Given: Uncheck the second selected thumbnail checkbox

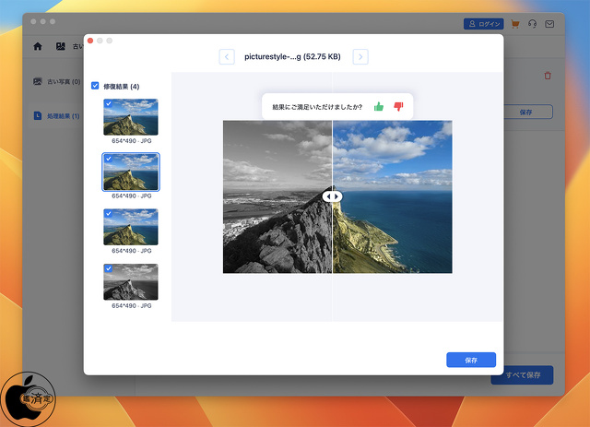Looking at the screenshot, I should click(x=109, y=159).
